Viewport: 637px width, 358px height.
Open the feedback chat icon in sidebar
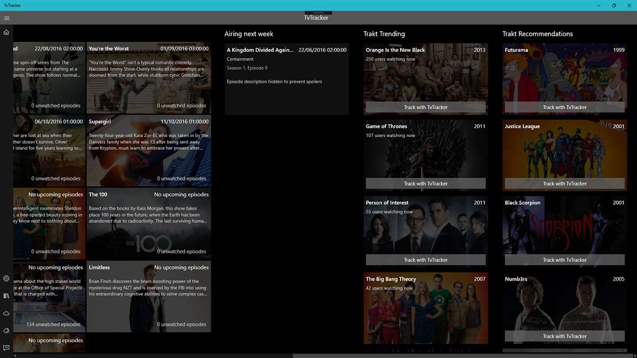[x=6, y=348]
